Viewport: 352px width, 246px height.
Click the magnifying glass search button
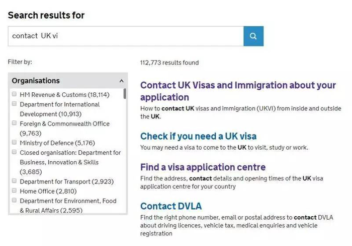point(253,36)
